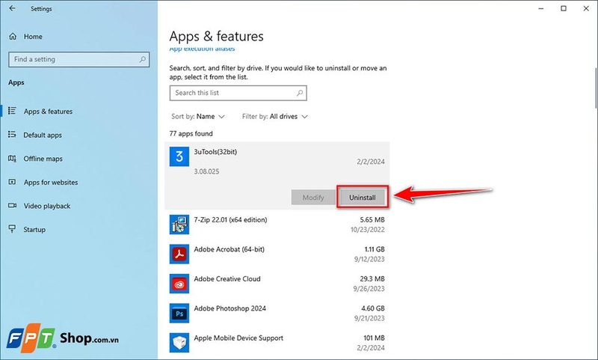Click Uninstall for 3uTools
598x360 pixels.
[363, 198]
